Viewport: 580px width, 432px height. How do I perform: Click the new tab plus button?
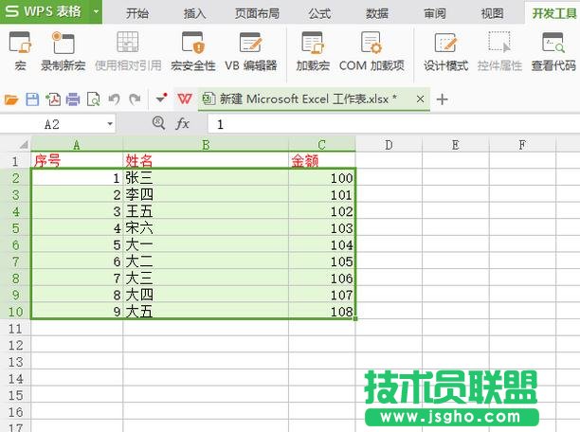[442, 99]
